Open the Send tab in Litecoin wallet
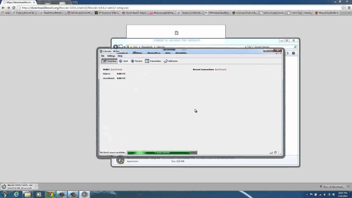Screen dimensions: 352x198 pyautogui.click(x=123, y=61)
